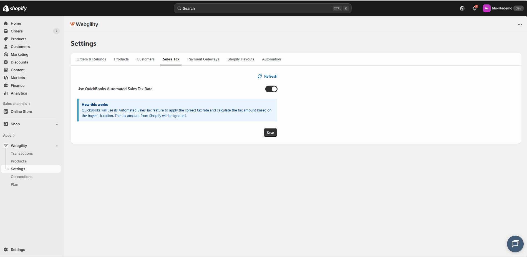Click the search magnifier icon
This screenshot has height=257, width=527.
click(x=179, y=8)
